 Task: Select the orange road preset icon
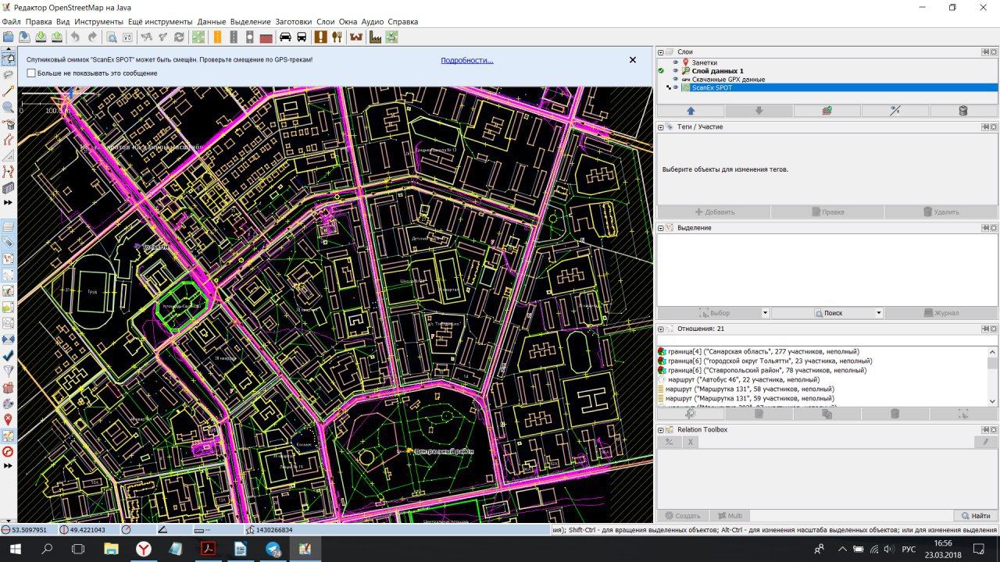[x=217, y=37]
